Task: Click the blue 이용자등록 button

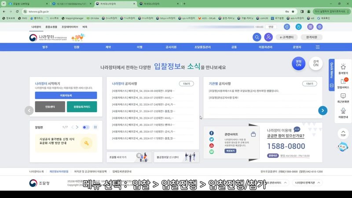Action: 66,95
